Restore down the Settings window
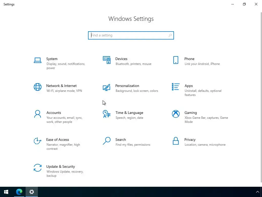 [244, 4]
